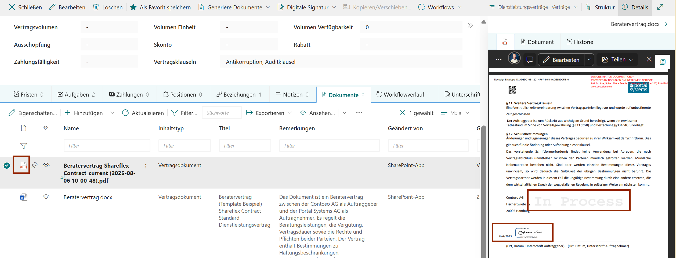Click the pin icon on the PDF row
The image size is (676, 258).
coord(34,165)
